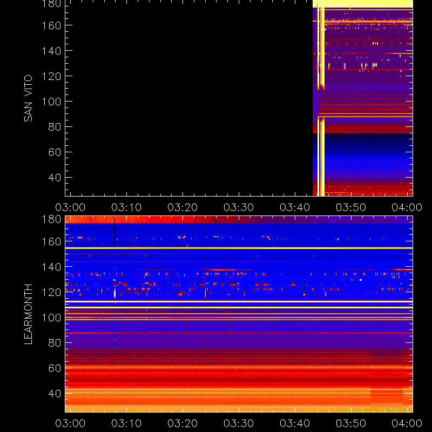Pick the 03:30 time label under San Vito plot
This screenshot has height=432, width=432.
(239, 207)
